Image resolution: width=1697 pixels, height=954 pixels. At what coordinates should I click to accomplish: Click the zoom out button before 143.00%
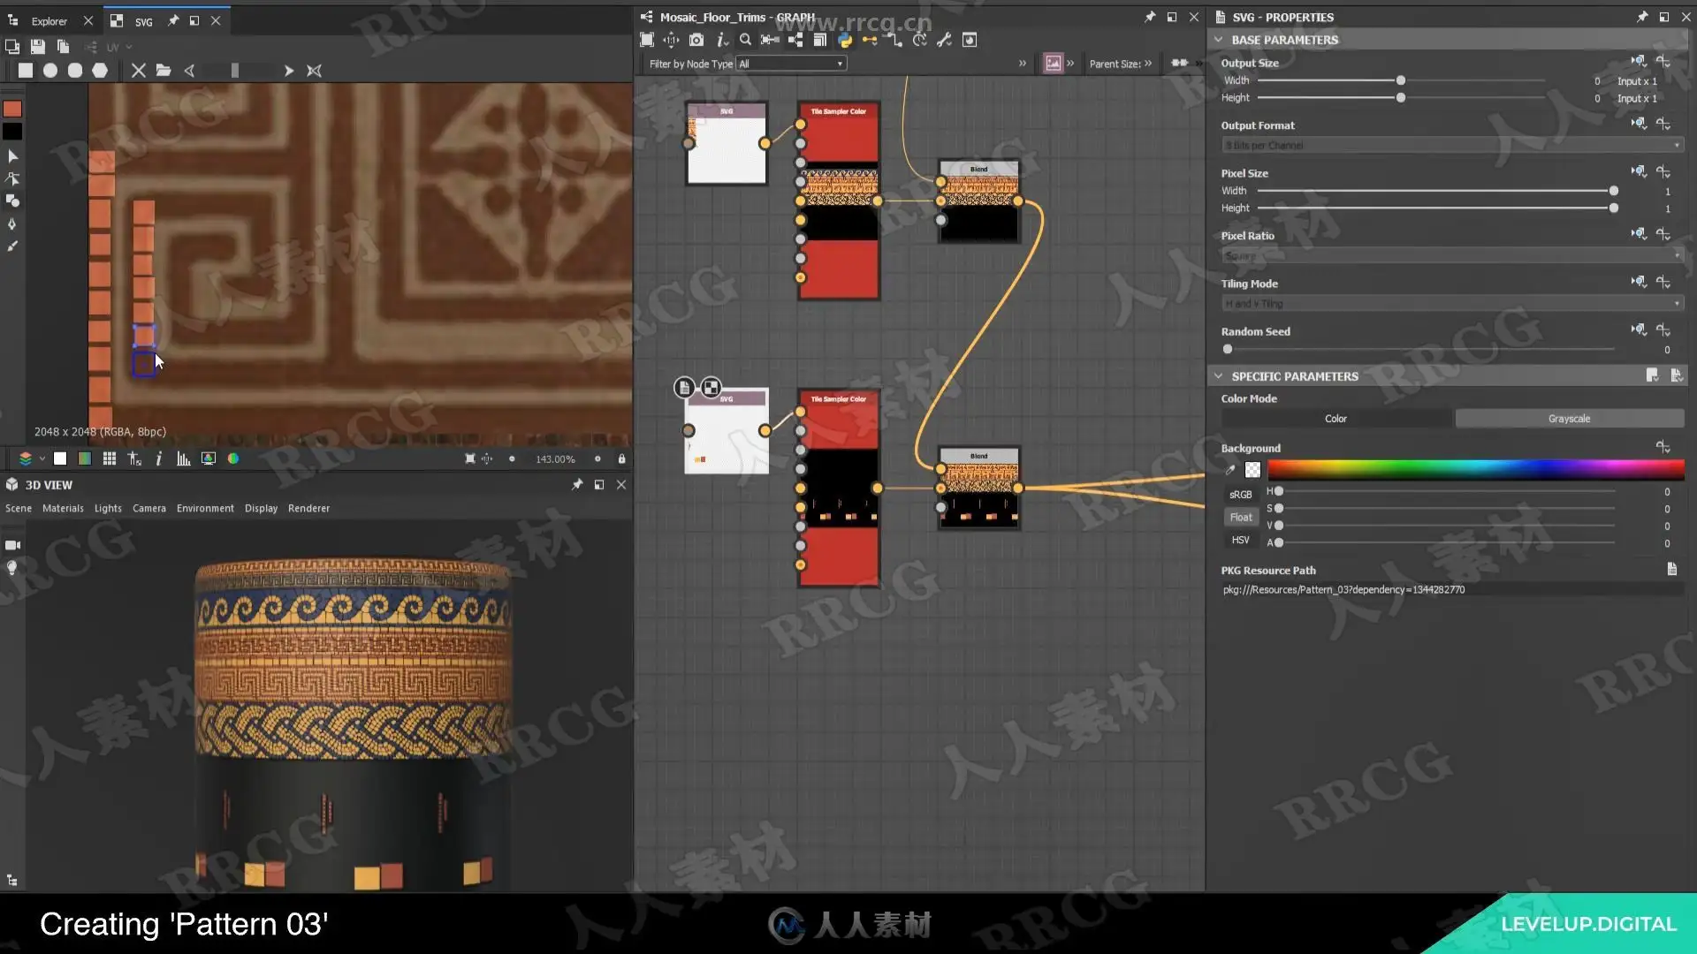point(512,458)
